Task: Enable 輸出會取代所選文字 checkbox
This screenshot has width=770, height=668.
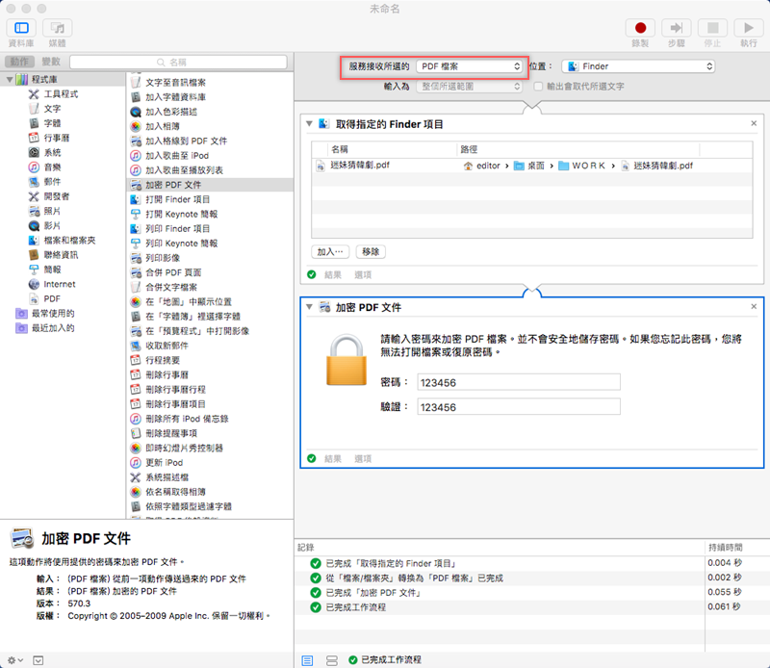Action: tap(539, 87)
